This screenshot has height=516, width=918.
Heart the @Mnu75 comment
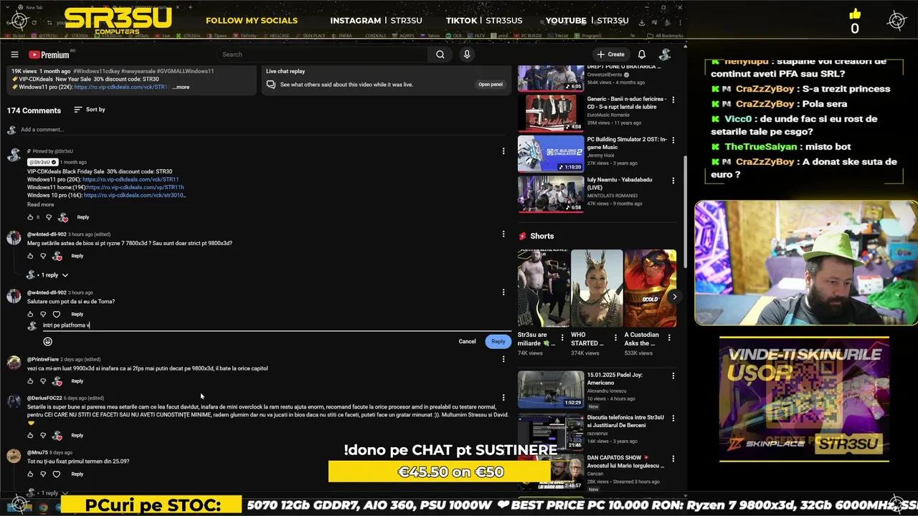click(57, 474)
